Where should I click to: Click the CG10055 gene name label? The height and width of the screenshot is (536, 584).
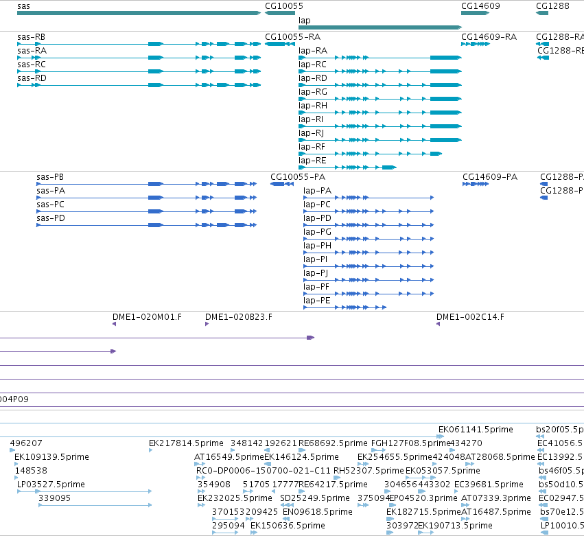pyautogui.click(x=284, y=6)
